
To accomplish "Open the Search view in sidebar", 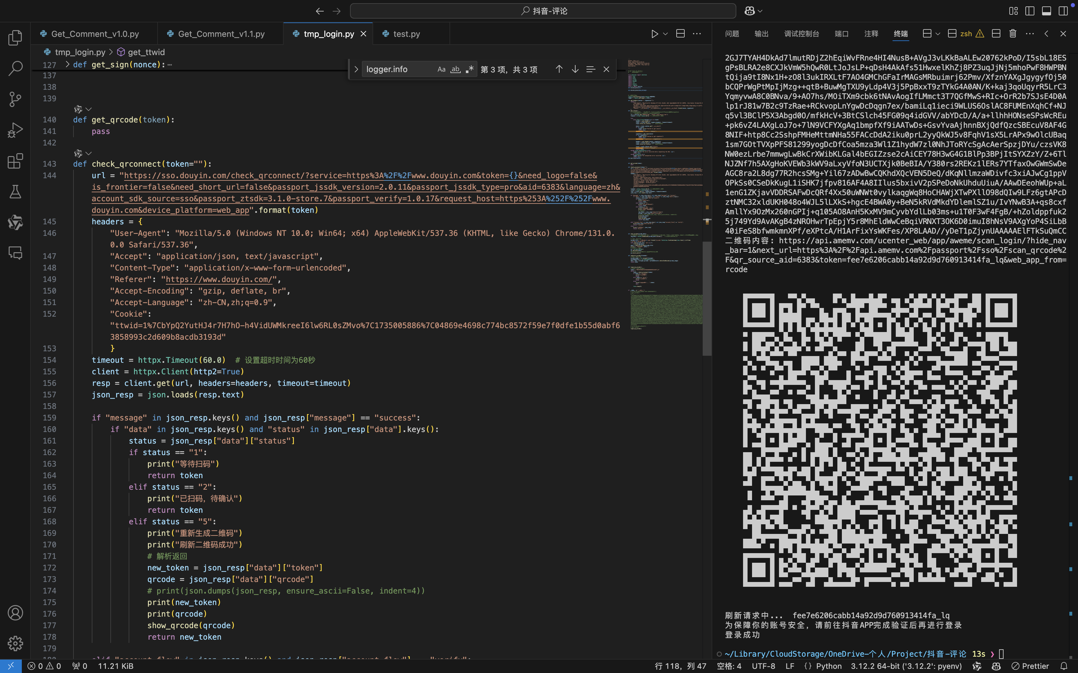I will (15, 69).
